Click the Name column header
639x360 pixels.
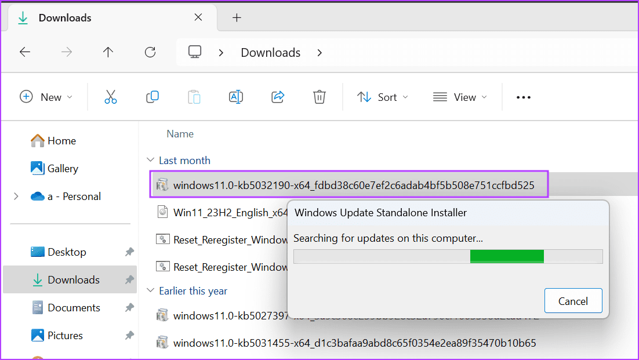click(180, 133)
